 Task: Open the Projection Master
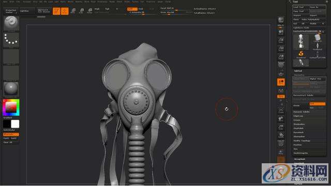(x=11, y=11)
